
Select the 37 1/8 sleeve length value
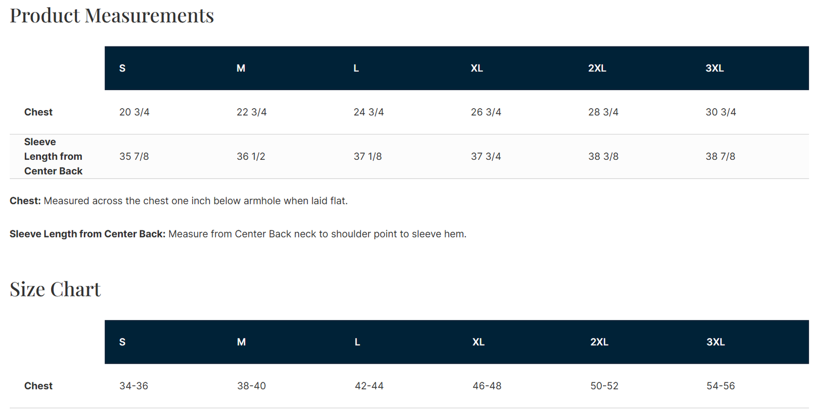click(367, 156)
